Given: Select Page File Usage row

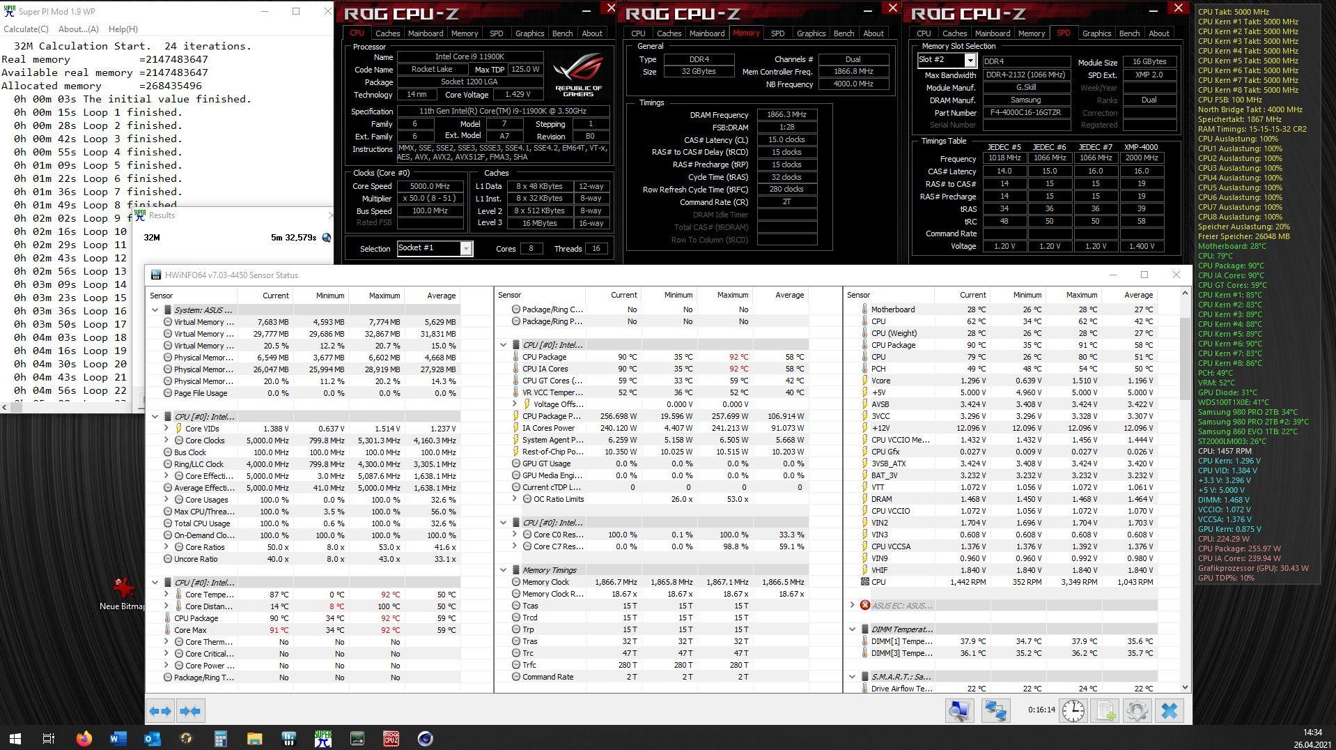Looking at the screenshot, I should point(304,393).
